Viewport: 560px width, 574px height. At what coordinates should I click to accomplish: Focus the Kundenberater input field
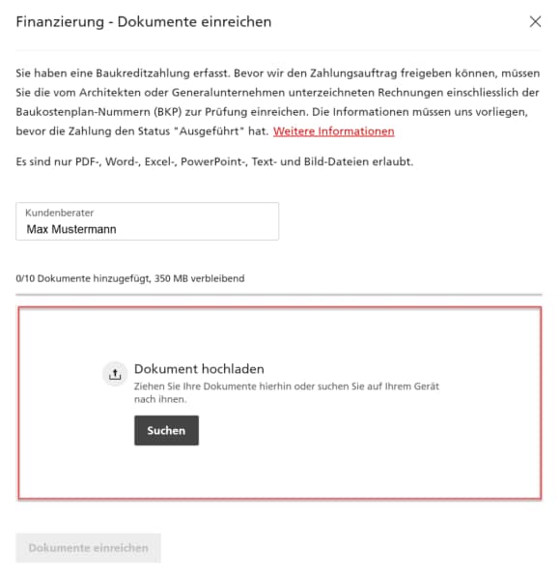click(147, 221)
